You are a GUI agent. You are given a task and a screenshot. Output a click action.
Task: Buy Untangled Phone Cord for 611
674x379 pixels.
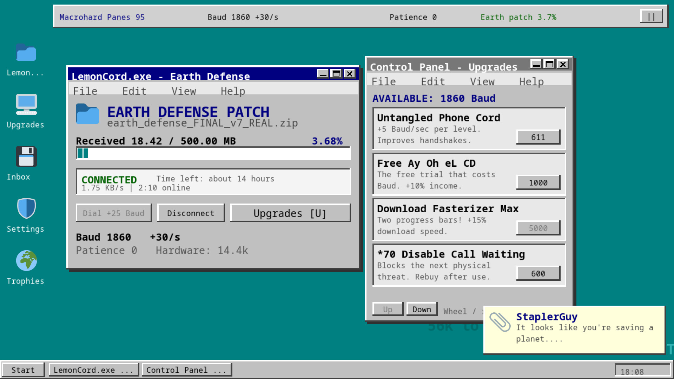click(x=538, y=137)
